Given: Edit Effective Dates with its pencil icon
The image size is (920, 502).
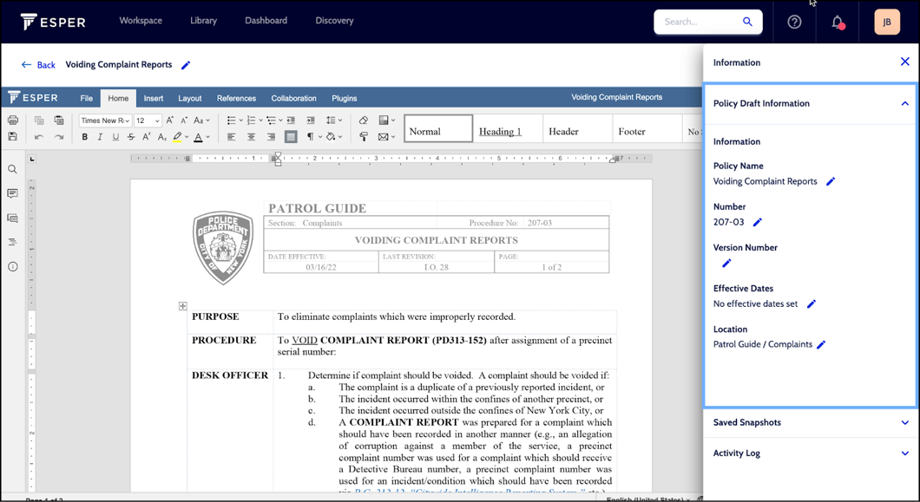Looking at the screenshot, I should coord(812,303).
